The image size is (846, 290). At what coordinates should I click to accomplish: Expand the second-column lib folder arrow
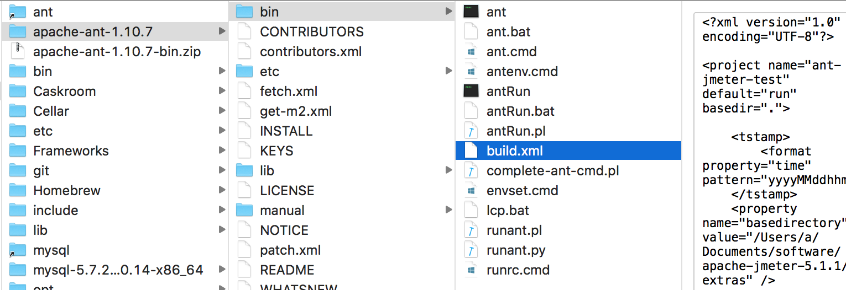pos(448,170)
